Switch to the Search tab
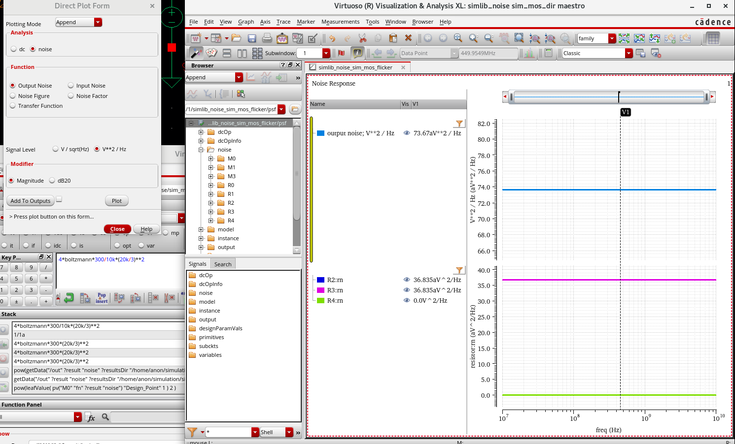 tap(223, 264)
